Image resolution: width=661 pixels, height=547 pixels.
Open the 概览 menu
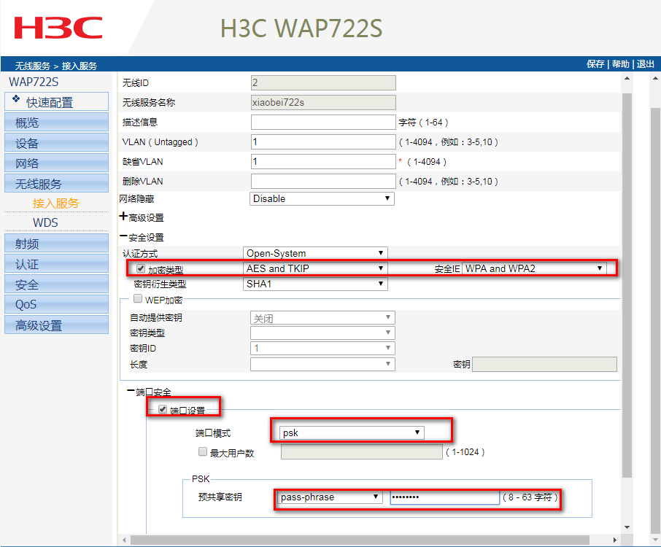(56, 123)
